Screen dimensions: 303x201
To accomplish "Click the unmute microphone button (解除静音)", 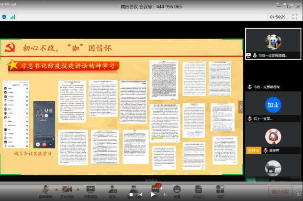I will click(x=46, y=190).
